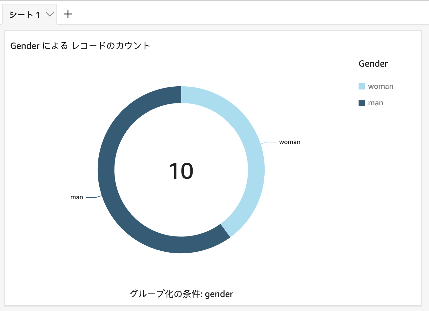Toggle the woman legend entry visibility
429x311 pixels.
tap(380, 86)
